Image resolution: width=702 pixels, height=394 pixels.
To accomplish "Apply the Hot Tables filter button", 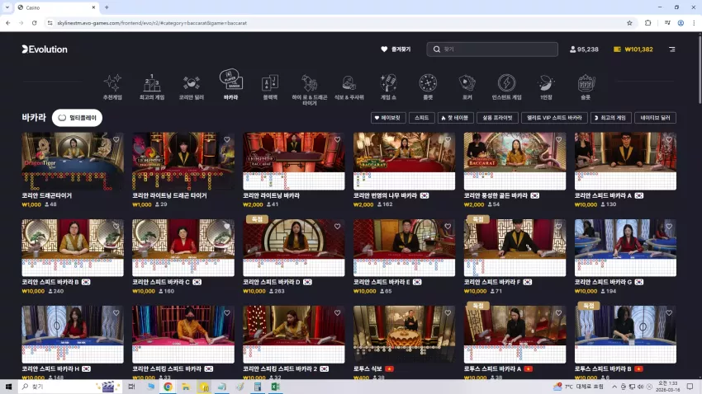I will pos(455,118).
